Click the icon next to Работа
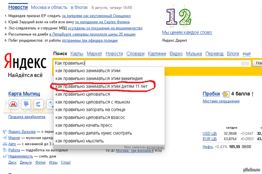 point(5,150)
